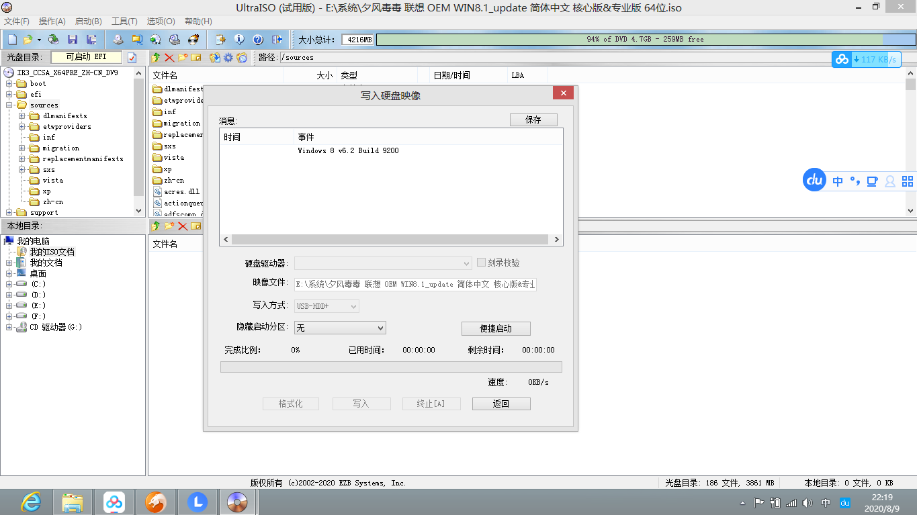
Task: Click the Save floppy disk icon
Action: click(x=73, y=39)
